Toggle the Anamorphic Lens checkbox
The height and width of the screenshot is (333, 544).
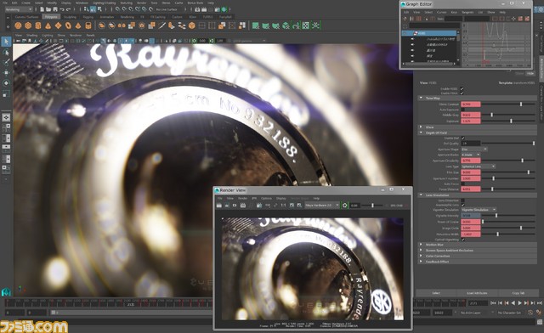[x=462, y=205]
